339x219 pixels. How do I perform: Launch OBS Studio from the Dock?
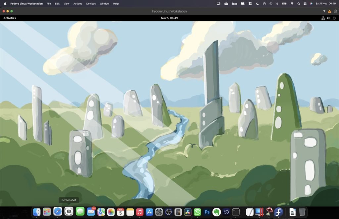(x=169, y=212)
